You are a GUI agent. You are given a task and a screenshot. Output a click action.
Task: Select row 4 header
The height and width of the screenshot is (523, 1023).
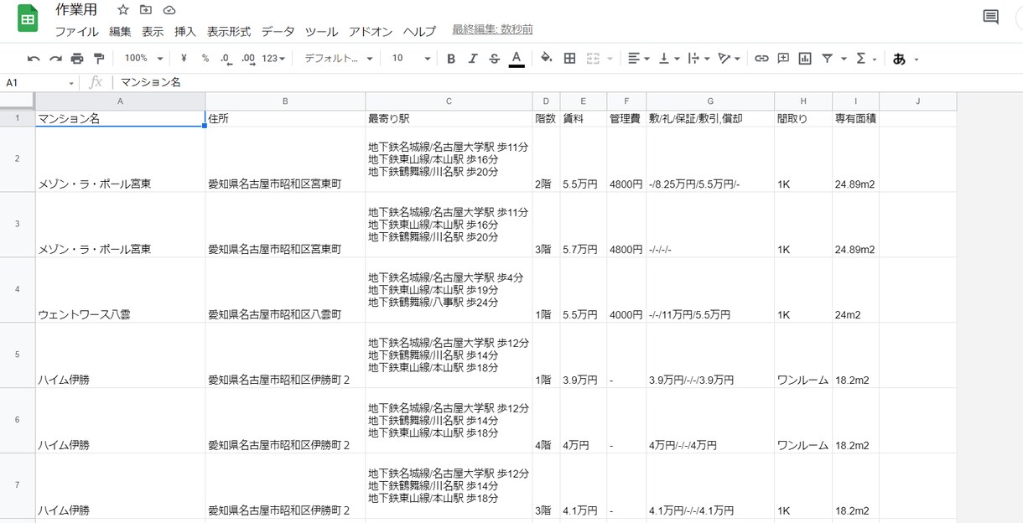[x=17, y=290]
